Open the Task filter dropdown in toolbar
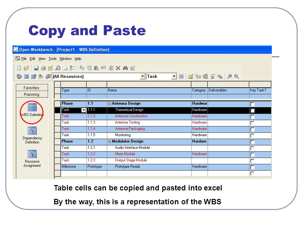 (x=174, y=76)
